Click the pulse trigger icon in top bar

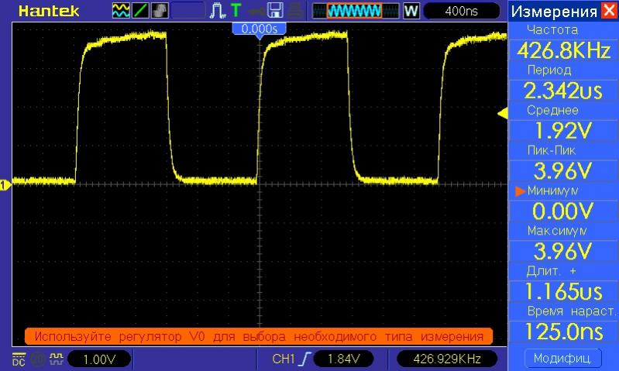pos(216,11)
